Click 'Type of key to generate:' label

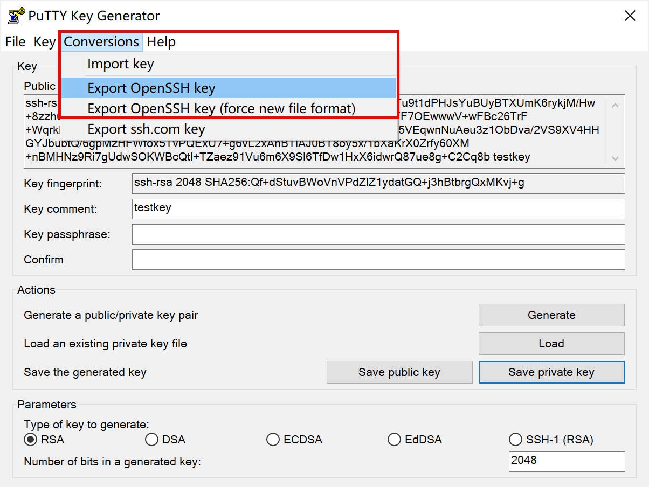86,425
